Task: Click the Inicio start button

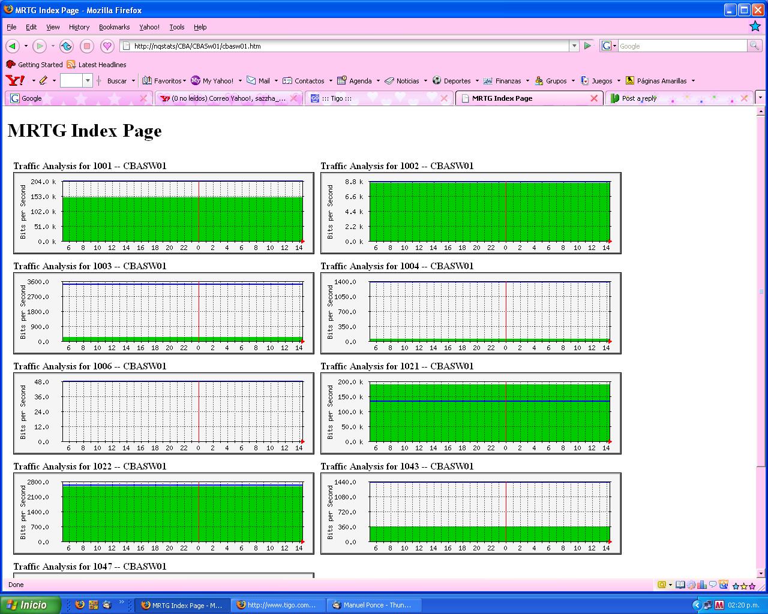Action: pyautogui.click(x=30, y=605)
